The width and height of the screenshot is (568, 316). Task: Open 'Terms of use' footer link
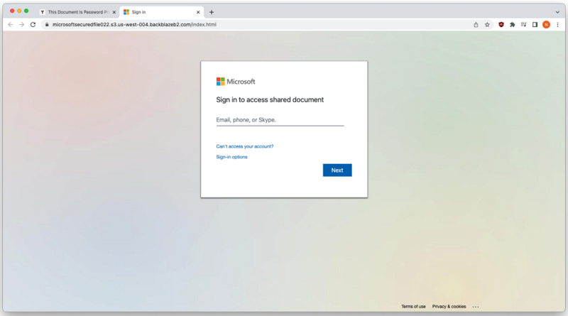(413, 307)
